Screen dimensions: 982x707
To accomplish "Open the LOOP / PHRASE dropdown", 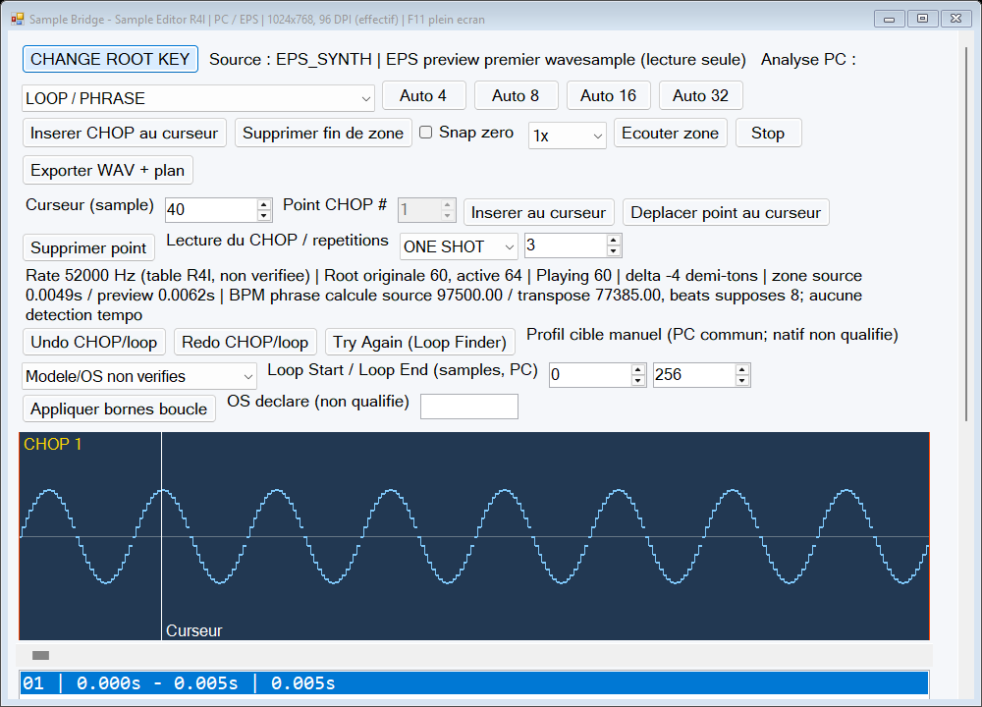I will 198,98.
